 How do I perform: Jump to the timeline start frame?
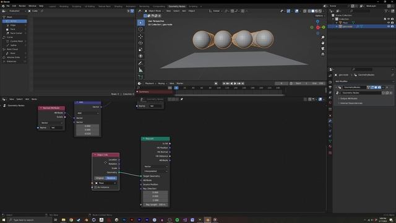click(x=224, y=84)
